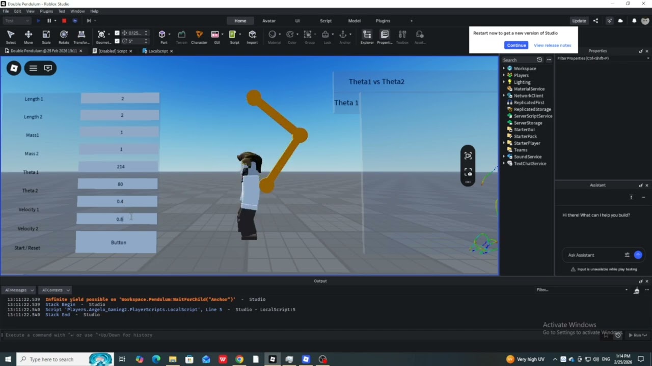Click the Length 1 value field
652x366 pixels.
[120, 99]
